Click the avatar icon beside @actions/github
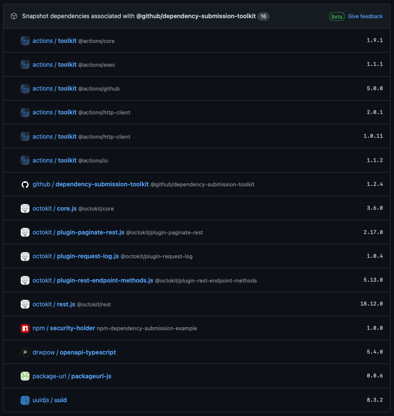Viewport: 394px width, 416px height. click(x=25, y=88)
